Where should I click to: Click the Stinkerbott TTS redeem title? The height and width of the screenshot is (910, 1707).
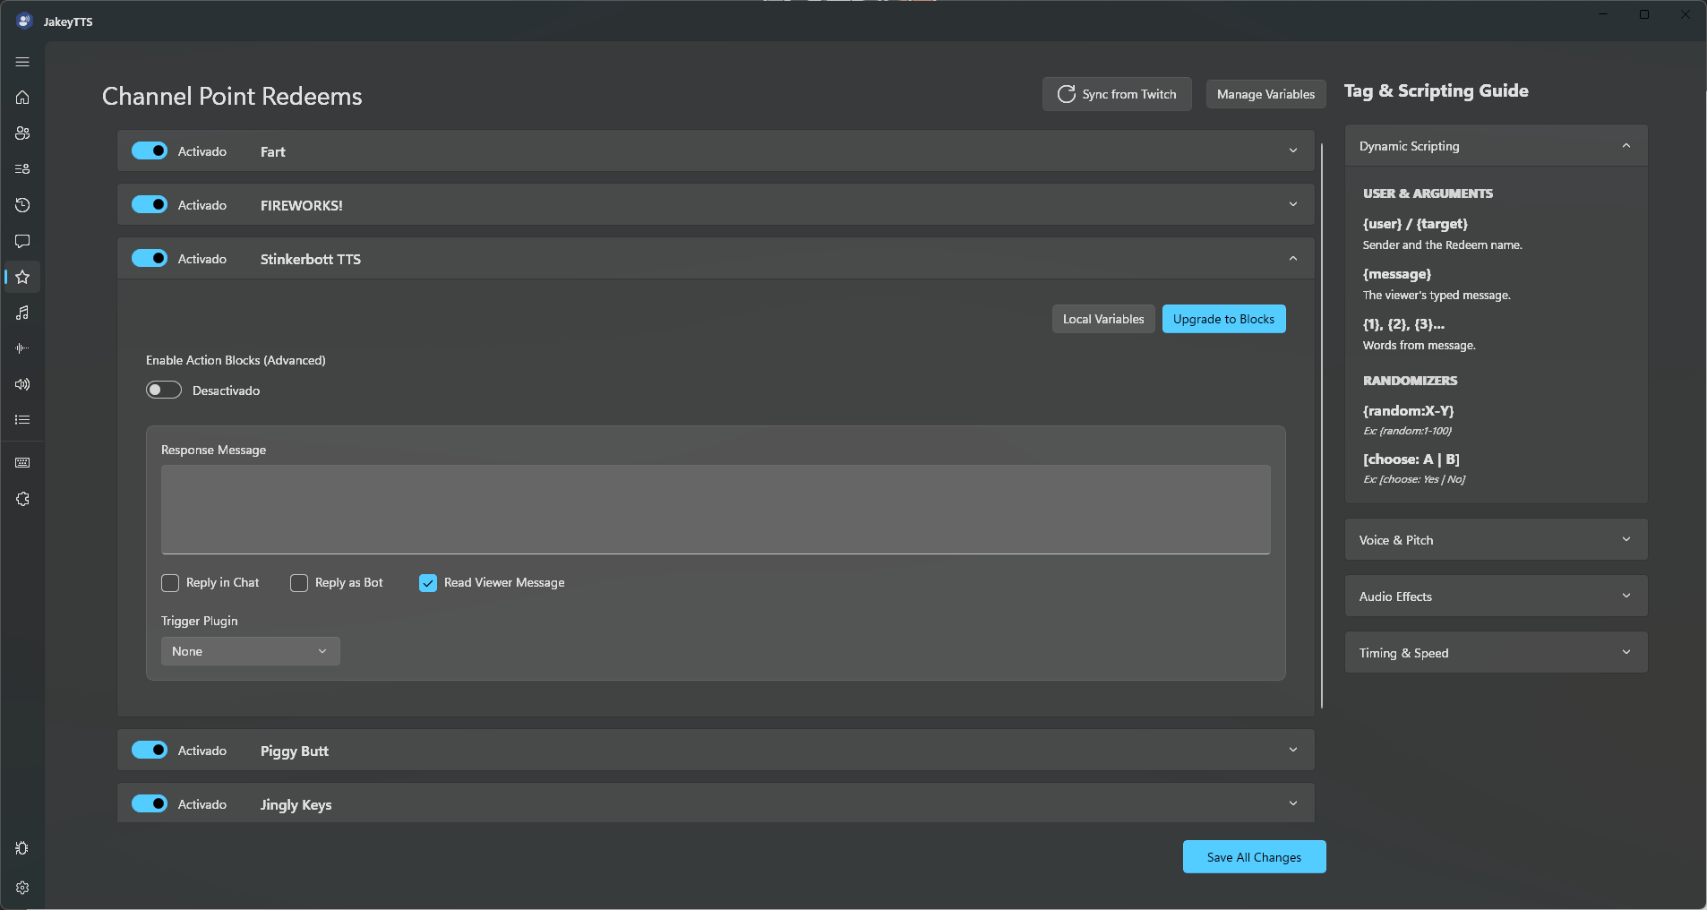311,259
